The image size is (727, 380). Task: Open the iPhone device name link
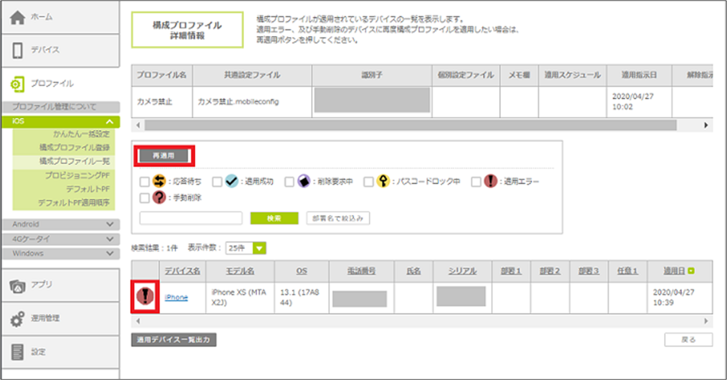pyautogui.click(x=176, y=298)
